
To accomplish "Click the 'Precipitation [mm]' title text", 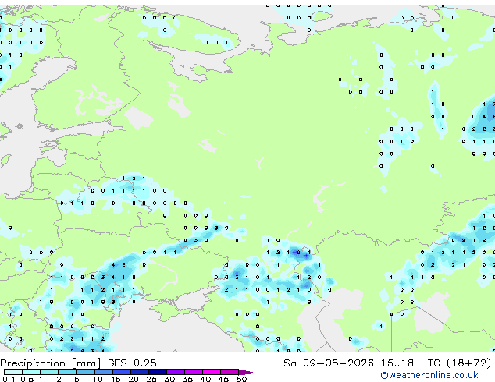I will pyautogui.click(x=51, y=363).
